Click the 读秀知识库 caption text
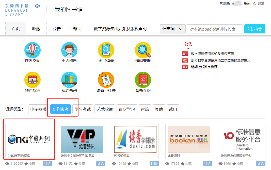The height and width of the screenshot is (170, 271). 122,156
